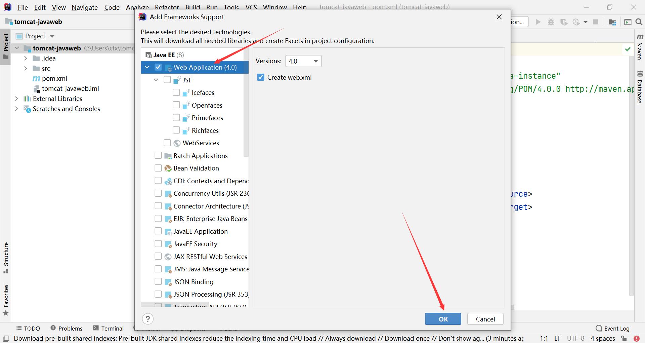
Task: Click the 4 spaces indent setting
Action: point(603,338)
